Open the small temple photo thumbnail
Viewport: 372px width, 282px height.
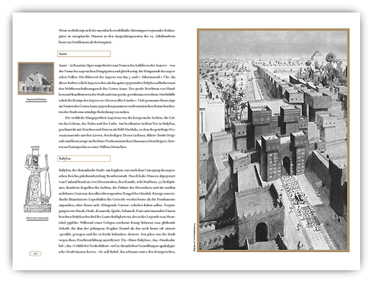[36, 78]
